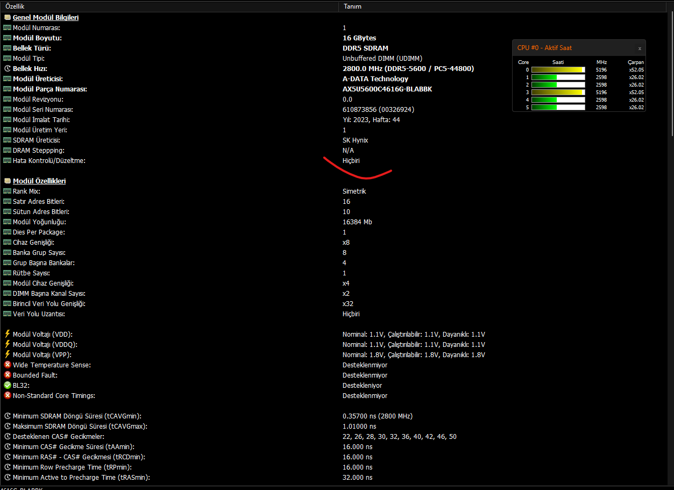Select the Destekleniyor value for BL32

point(362,385)
